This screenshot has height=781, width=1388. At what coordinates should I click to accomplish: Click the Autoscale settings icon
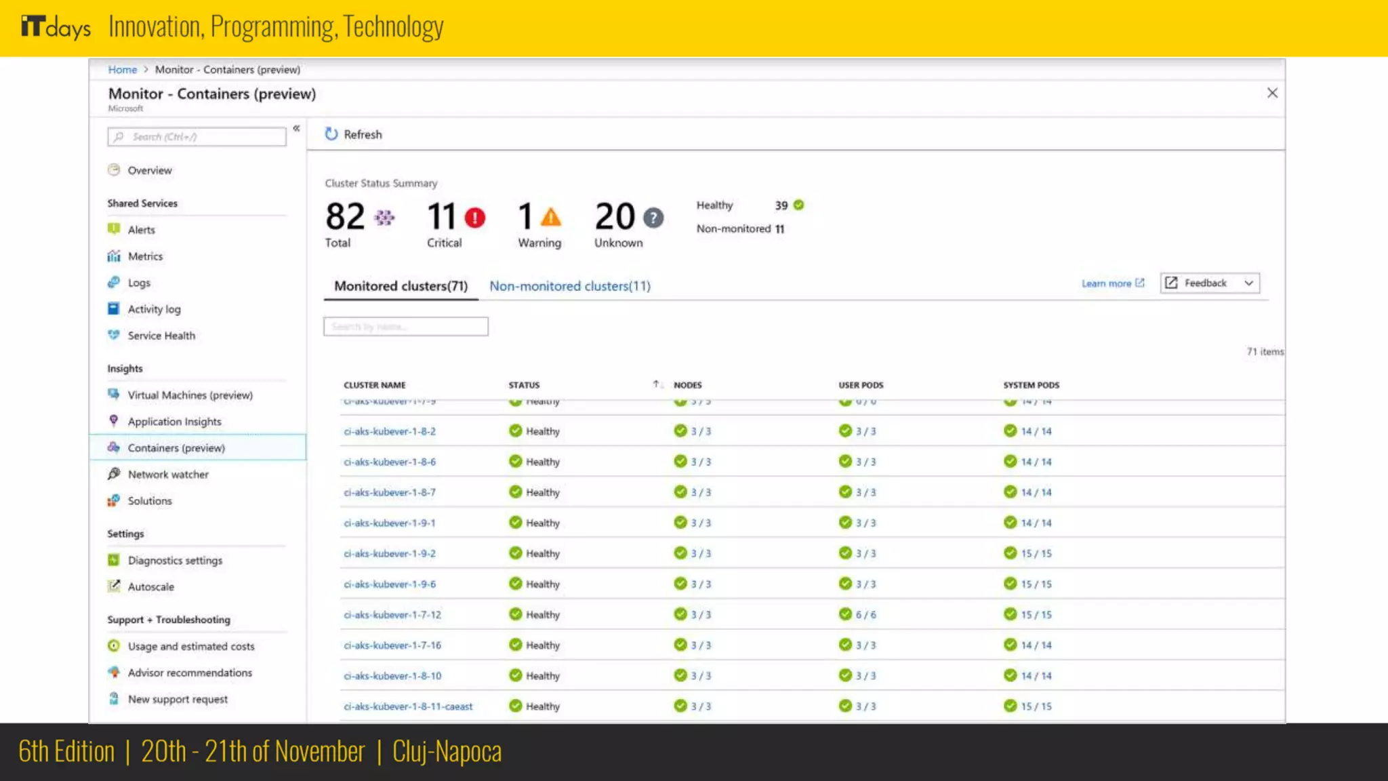point(114,586)
